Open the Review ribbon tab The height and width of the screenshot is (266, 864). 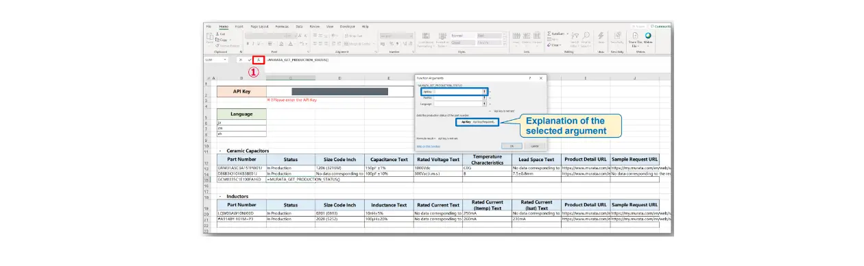(315, 26)
